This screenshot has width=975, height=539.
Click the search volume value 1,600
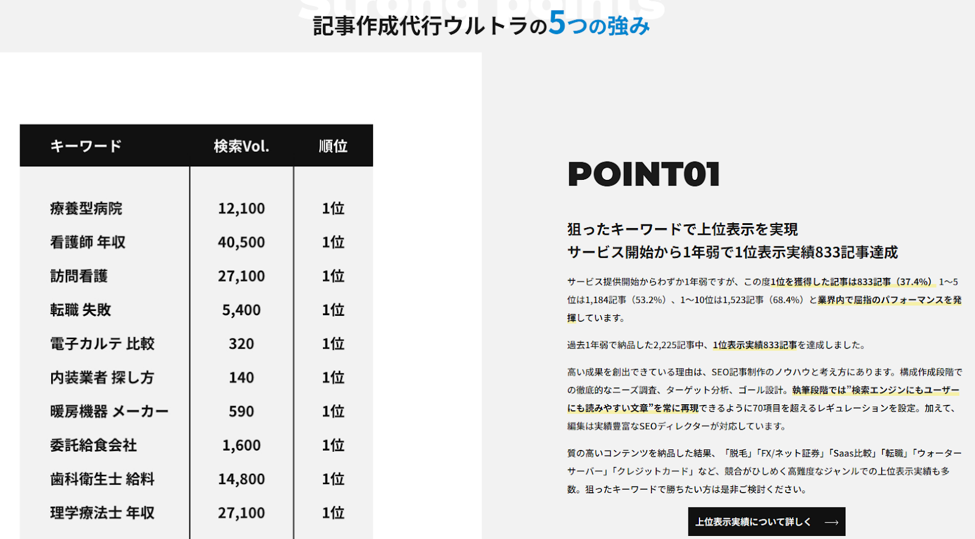(241, 445)
